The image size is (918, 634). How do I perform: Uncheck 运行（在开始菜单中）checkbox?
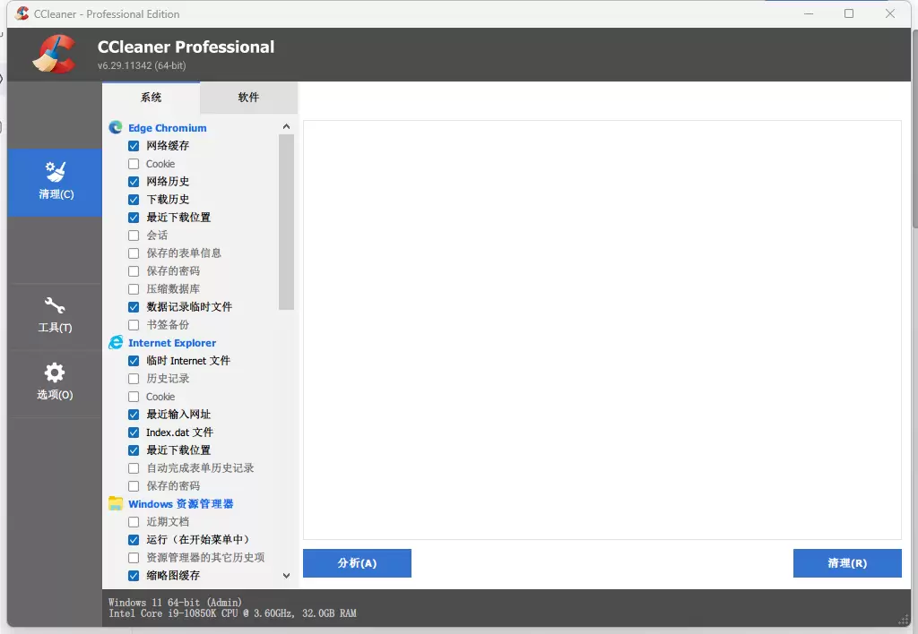click(x=134, y=540)
